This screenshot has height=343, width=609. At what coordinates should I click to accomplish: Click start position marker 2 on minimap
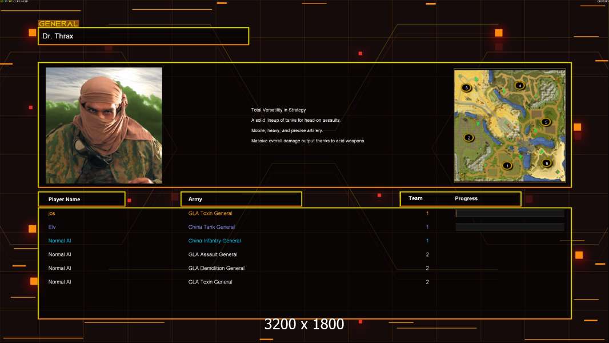pos(469,138)
